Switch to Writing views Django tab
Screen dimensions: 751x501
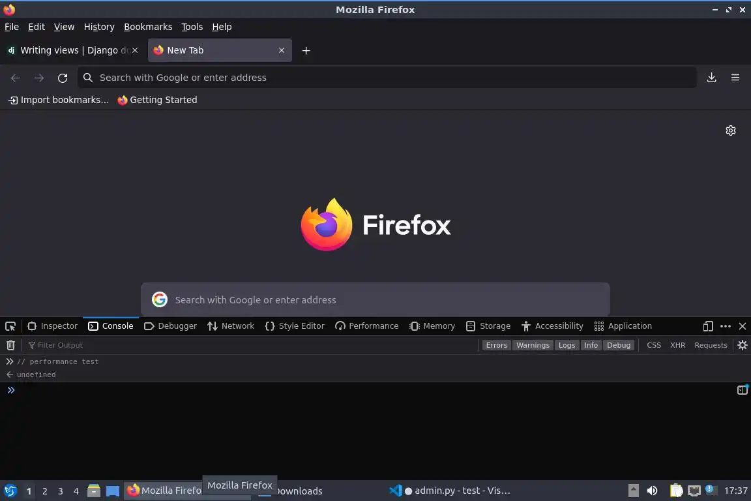[x=73, y=50]
